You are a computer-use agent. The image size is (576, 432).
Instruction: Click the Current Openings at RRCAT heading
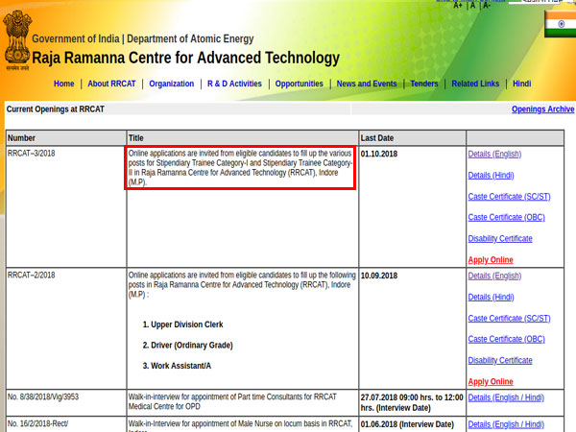pyautogui.click(x=56, y=109)
